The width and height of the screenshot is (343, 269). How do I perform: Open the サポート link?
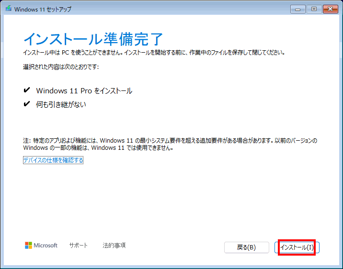click(78, 246)
